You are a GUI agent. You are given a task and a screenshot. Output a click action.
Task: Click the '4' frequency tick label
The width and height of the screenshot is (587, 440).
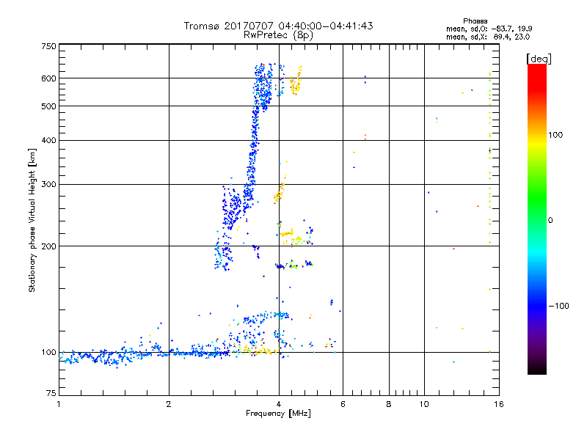click(x=279, y=404)
